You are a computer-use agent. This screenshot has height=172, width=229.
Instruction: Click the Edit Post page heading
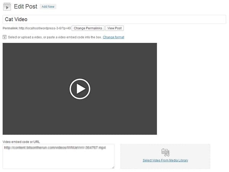pyautogui.click(x=26, y=6)
